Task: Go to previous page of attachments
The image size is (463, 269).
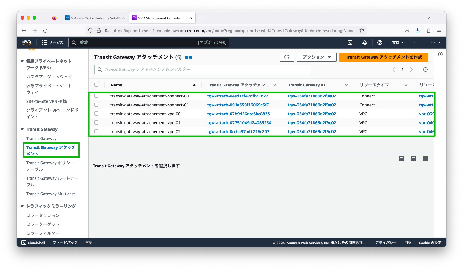Action: click(394, 70)
